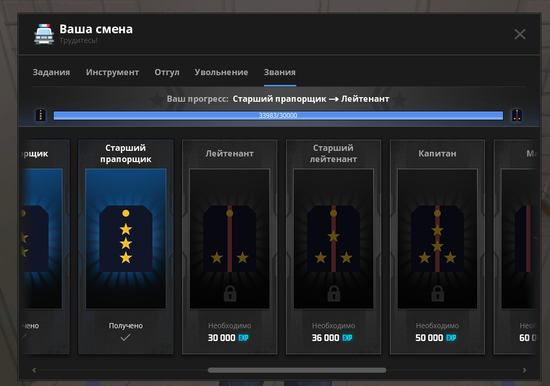Select the Капитан rank card image
This screenshot has width=550, height=386.
click(x=437, y=239)
